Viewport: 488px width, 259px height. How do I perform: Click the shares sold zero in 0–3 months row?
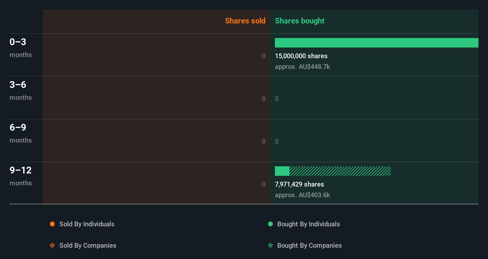tap(264, 56)
